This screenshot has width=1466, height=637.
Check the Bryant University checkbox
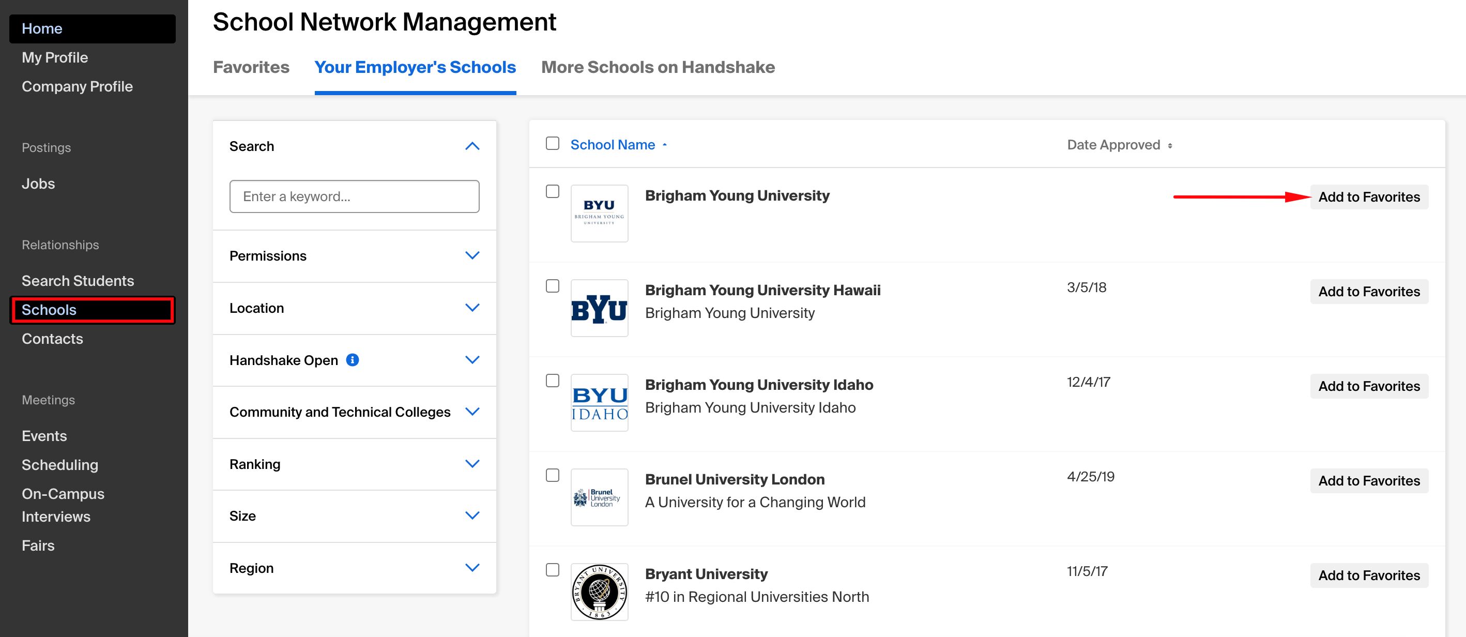pos(552,569)
